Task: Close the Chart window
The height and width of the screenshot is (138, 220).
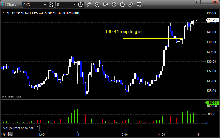Action: 215,2
